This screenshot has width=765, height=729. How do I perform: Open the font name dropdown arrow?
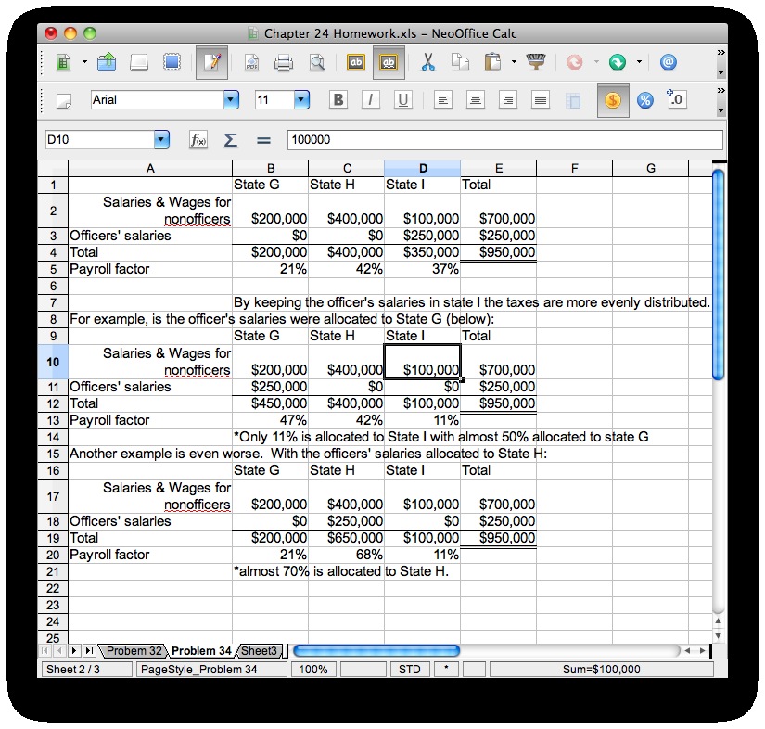(231, 100)
